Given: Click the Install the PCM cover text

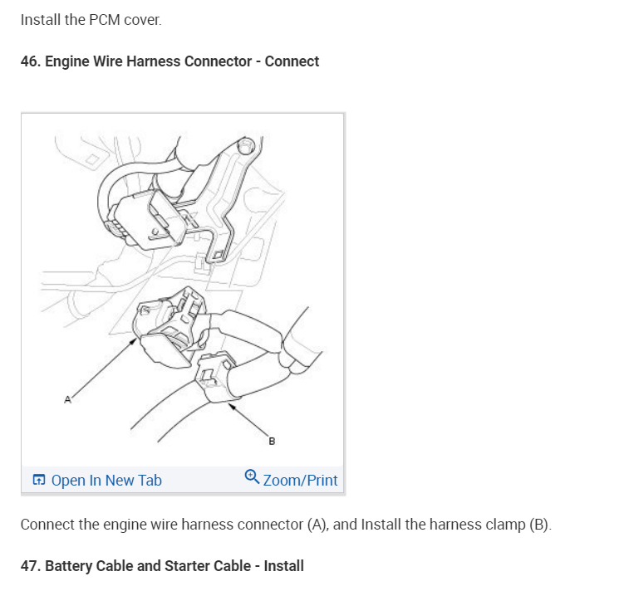Looking at the screenshot, I should (91, 20).
